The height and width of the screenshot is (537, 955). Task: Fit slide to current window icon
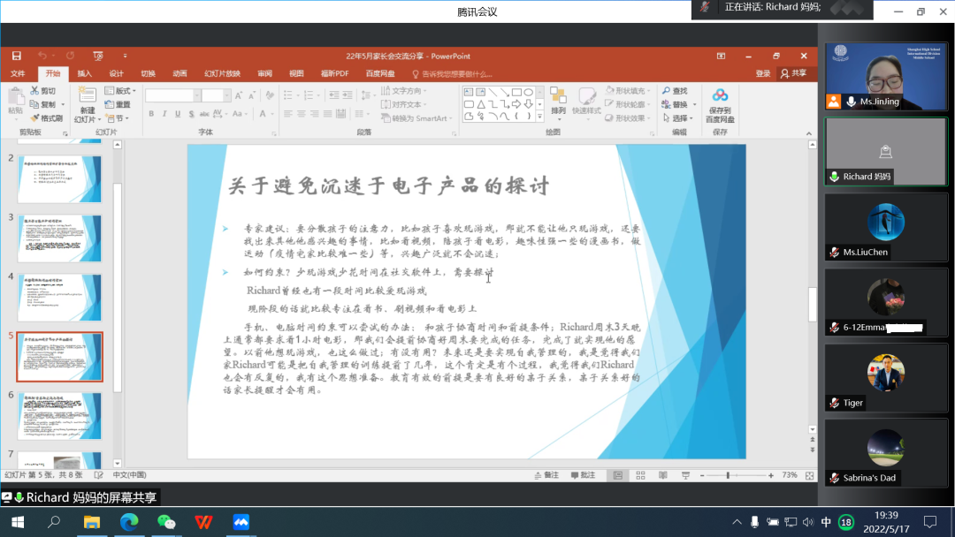[809, 475]
